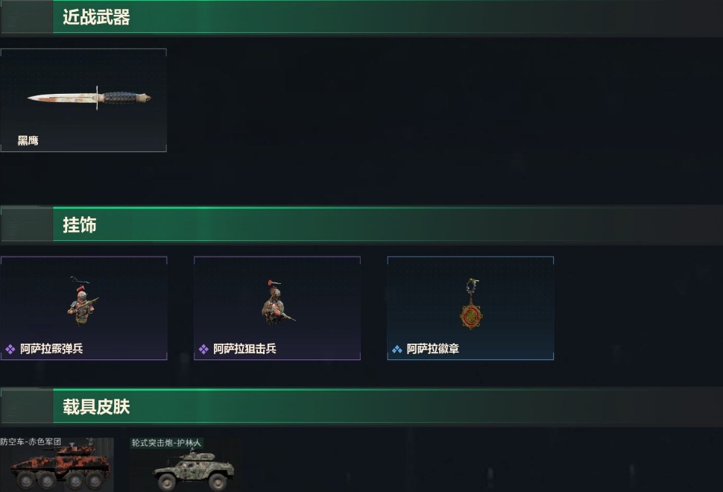Open the 轮式突击炮-护林人 vehicle skin

tap(185, 465)
